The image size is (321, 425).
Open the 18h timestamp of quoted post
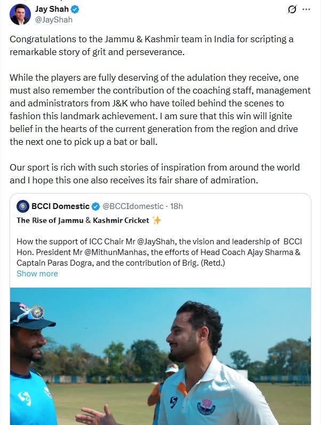coord(176,206)
